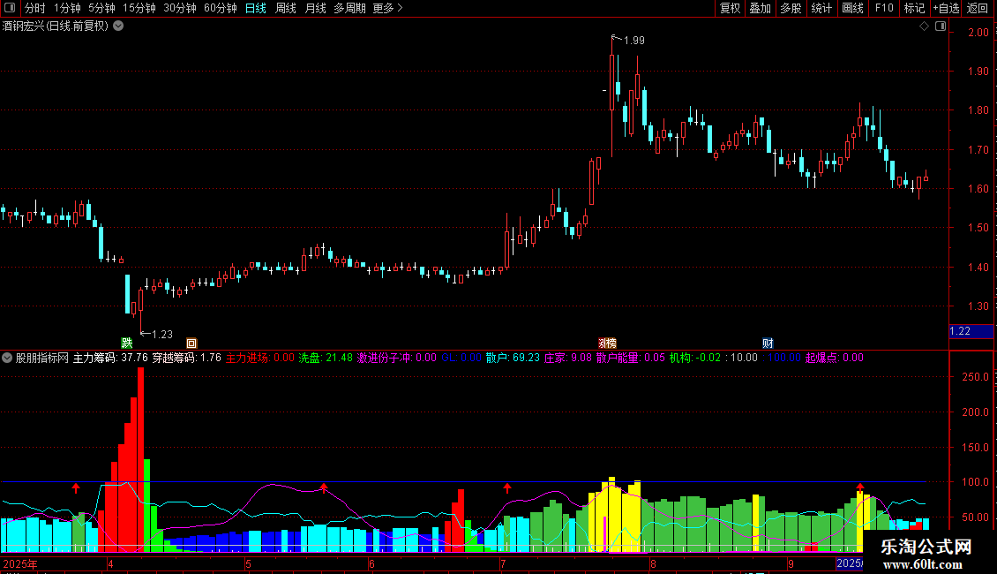Click the 机构: -0.02 value
Image resolution: width=997 pixels, height=574 pixels.
(x=695, y=358)
